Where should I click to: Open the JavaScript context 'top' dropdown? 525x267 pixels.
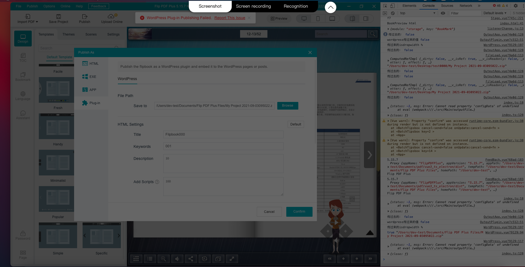(x=418, y=13)
